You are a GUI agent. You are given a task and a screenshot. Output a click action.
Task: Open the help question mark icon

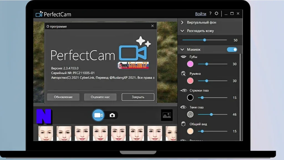(x=210, y=13)
